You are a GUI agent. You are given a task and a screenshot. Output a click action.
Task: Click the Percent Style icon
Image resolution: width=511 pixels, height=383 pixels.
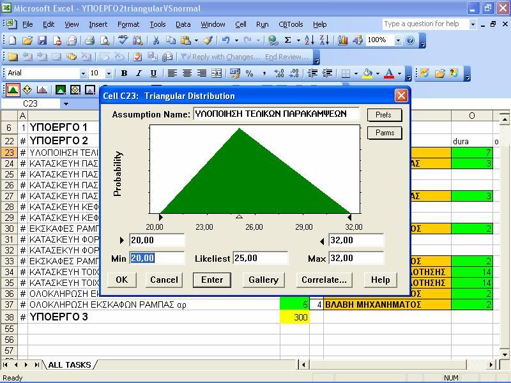click(x=249, y=73)
